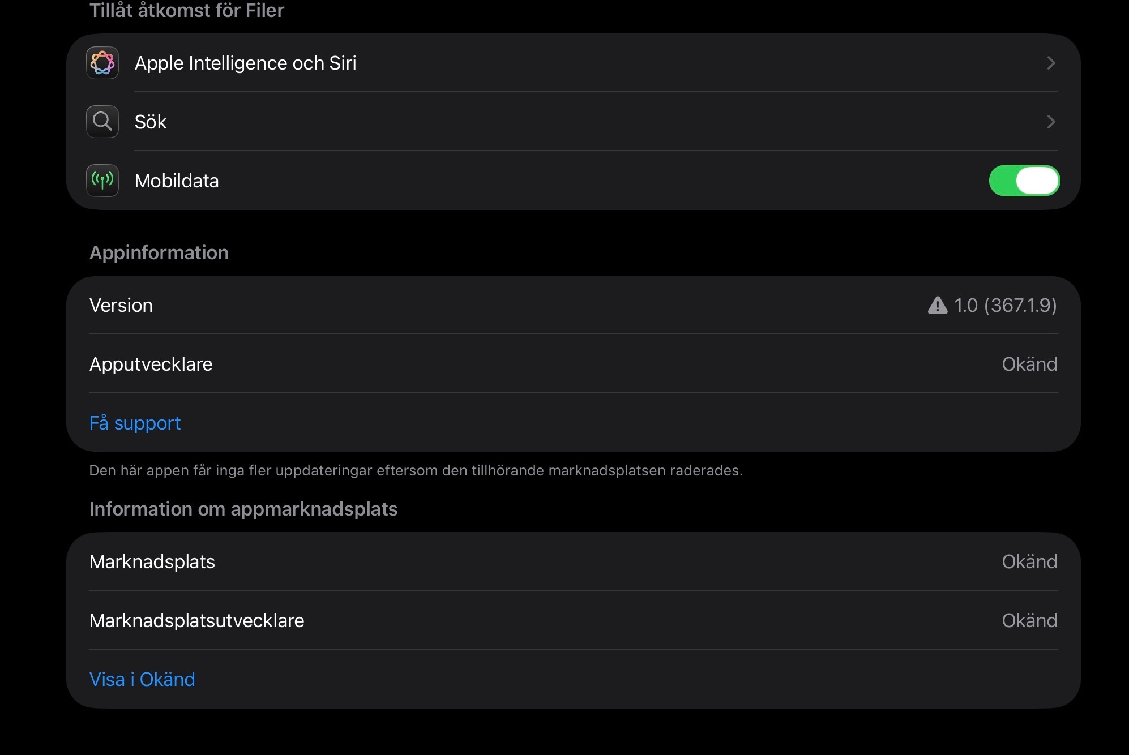
Task: Click the Apple Intelligence och Siri icon
Action: pos(102,63)
